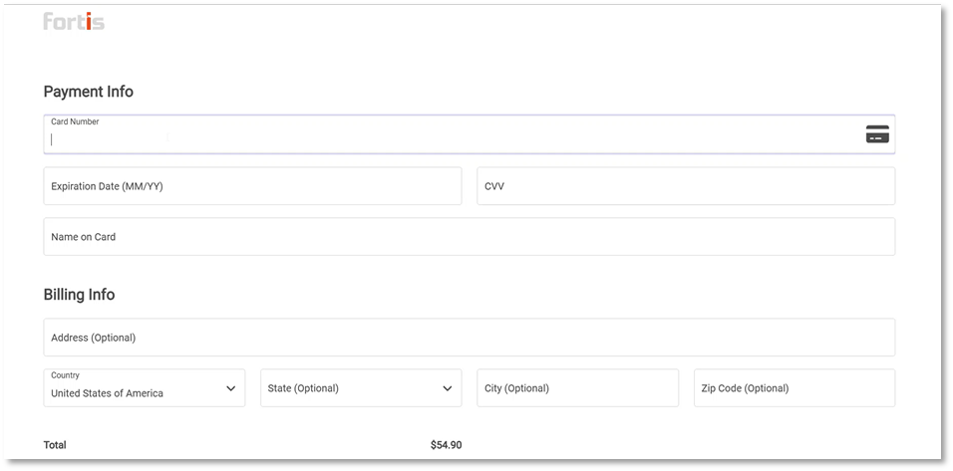The image size is (953, 471).
Task: Select the Address (Optional) field
Action: [x=469, y=338]
